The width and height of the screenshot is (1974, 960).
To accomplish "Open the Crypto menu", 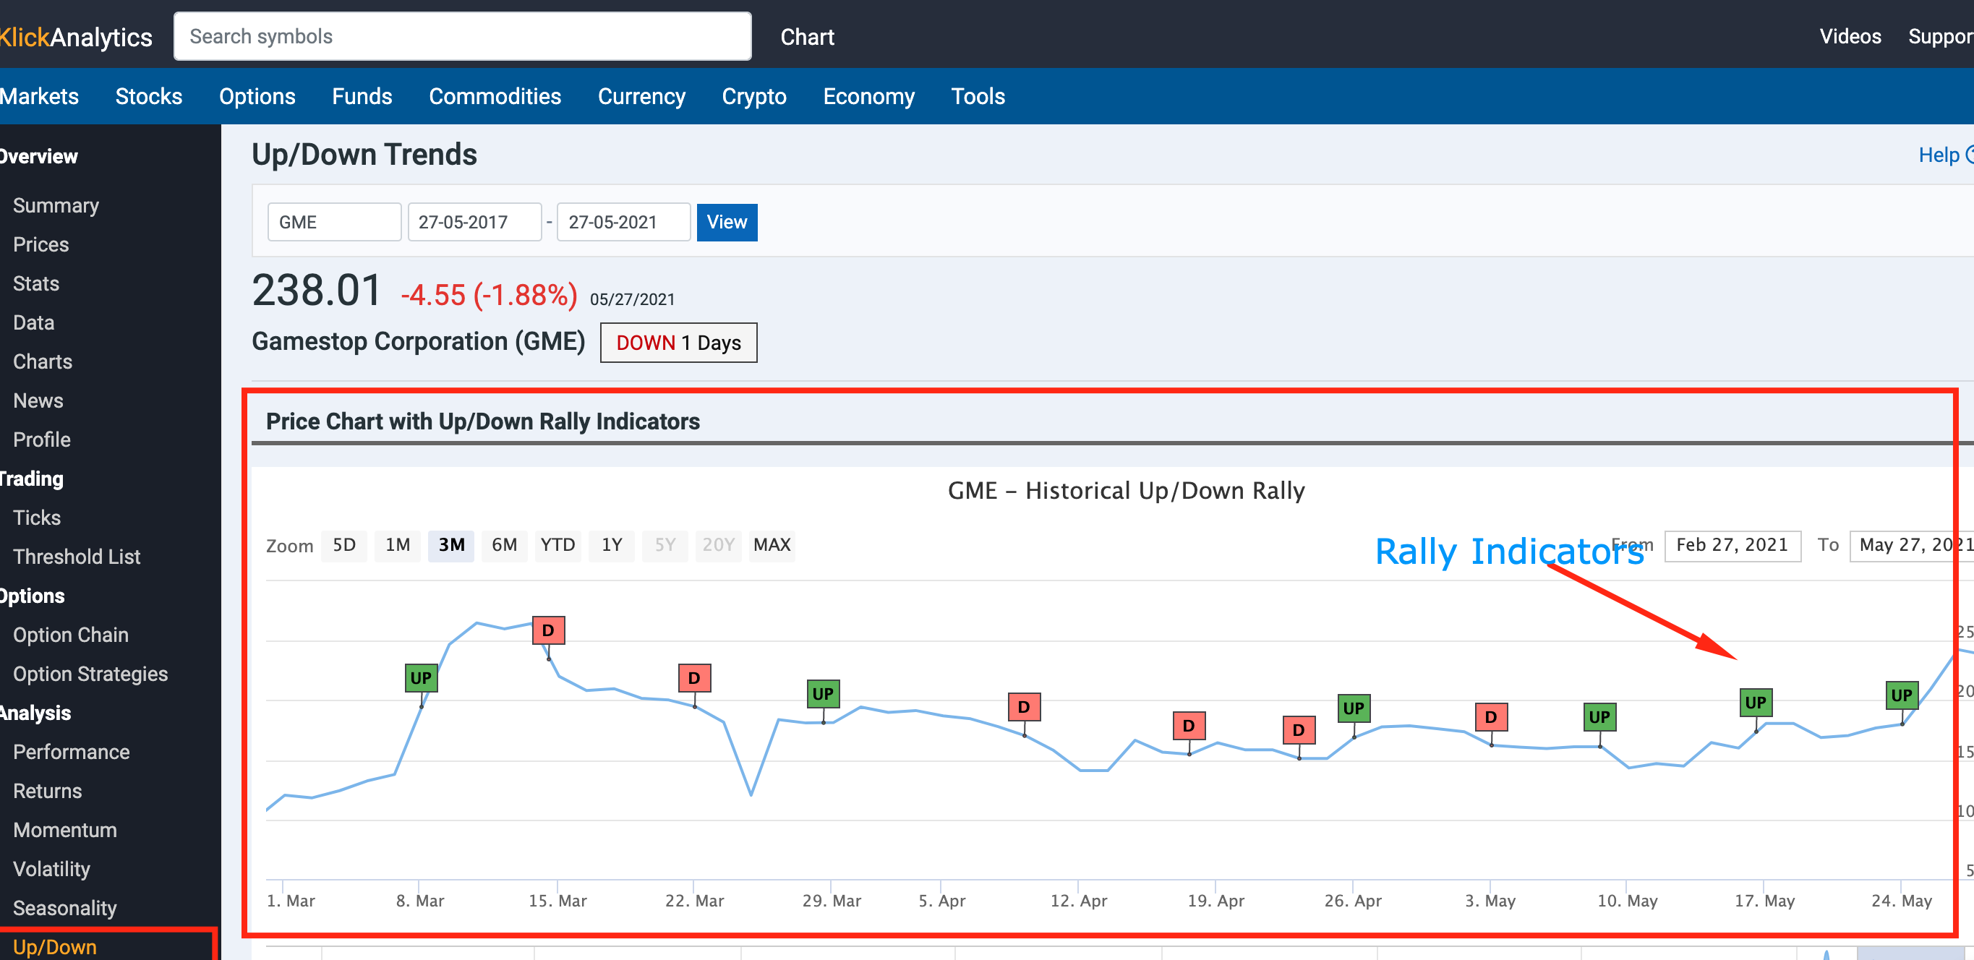I will [x=754, y=95].
